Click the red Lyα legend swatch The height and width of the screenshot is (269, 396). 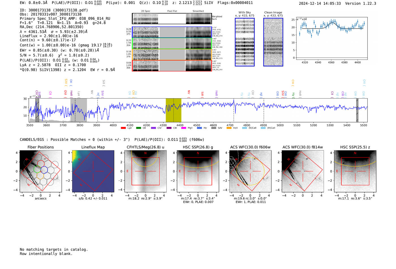point(123,128)
